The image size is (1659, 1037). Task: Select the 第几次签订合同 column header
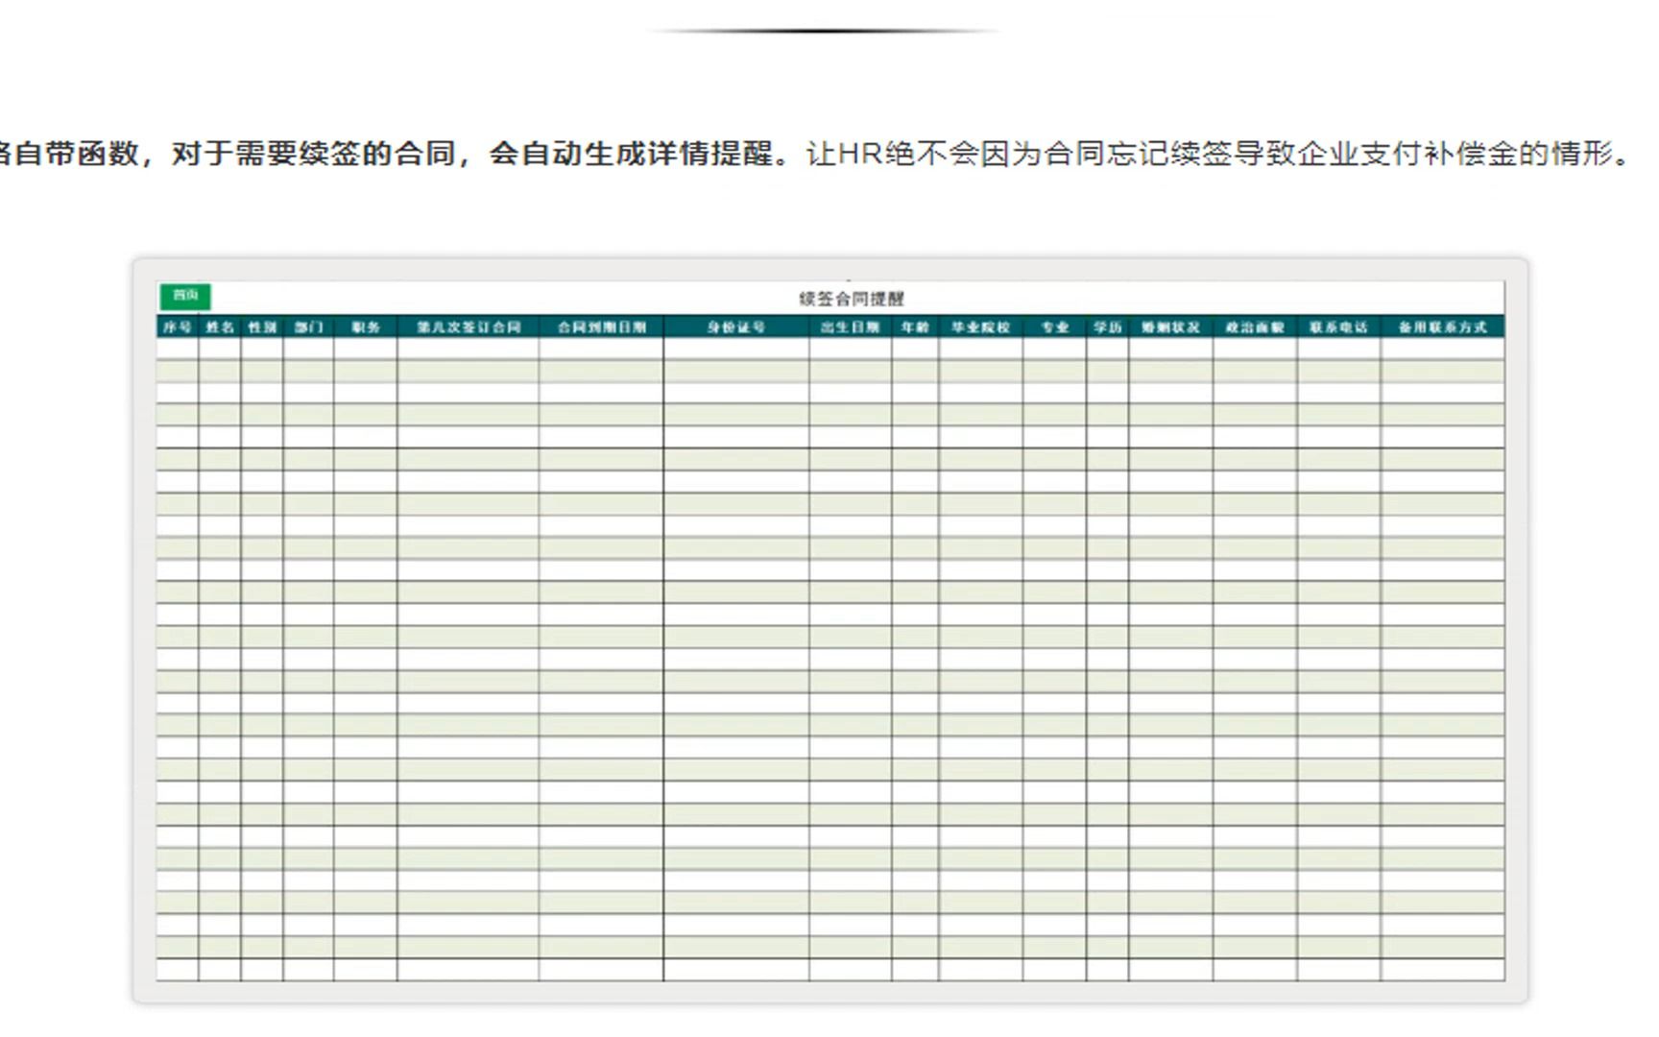click(469, 326)
